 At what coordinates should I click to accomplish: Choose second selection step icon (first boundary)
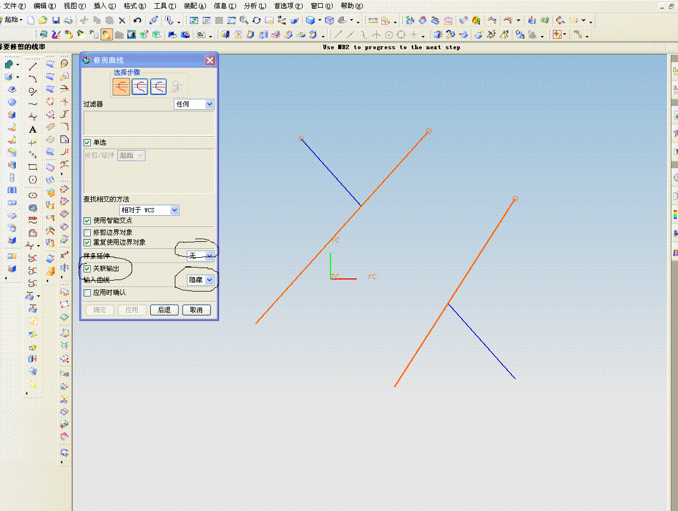[140, 86]
